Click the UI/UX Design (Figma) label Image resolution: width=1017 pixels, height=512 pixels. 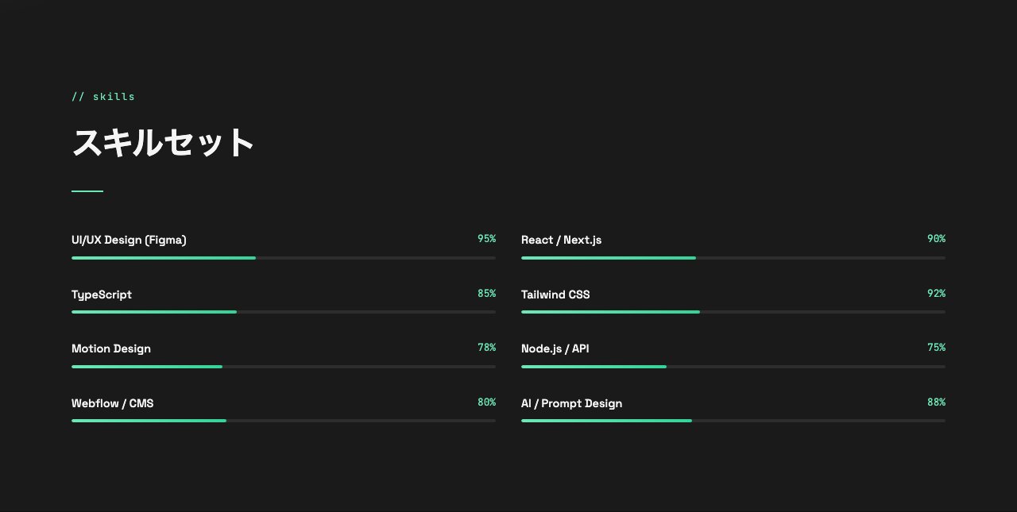click(129, 240)
